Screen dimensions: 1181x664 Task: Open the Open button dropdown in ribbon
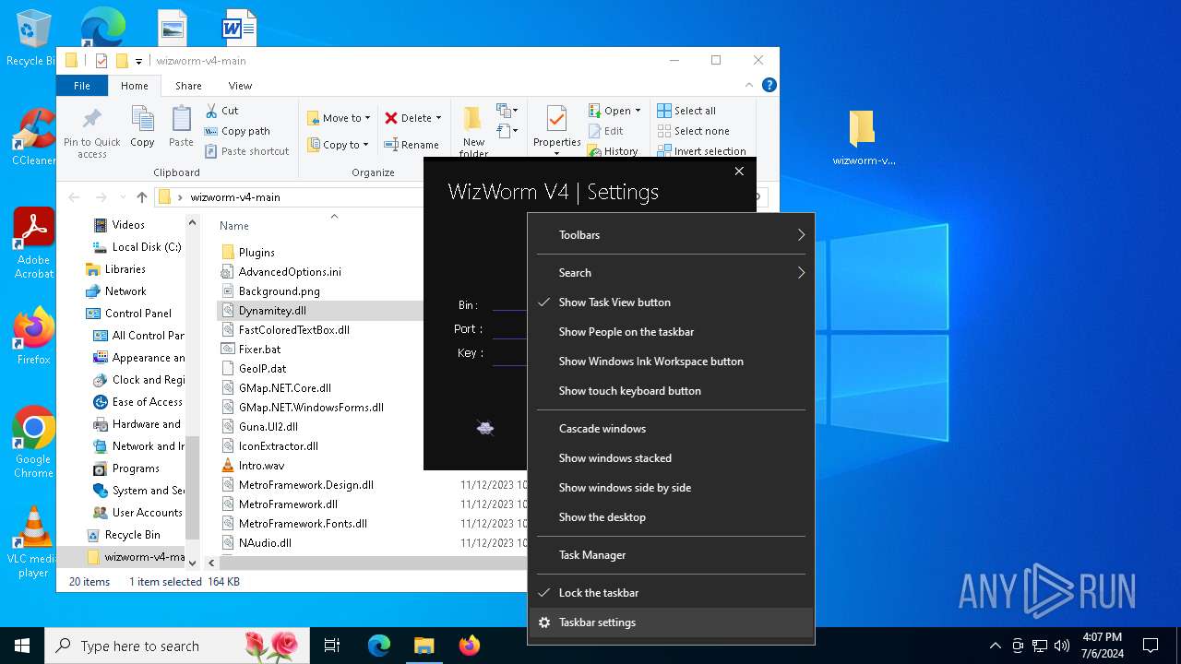(638, 111)
